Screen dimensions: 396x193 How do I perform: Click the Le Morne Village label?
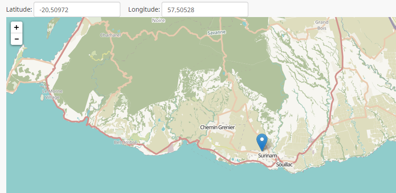(52, 94)
